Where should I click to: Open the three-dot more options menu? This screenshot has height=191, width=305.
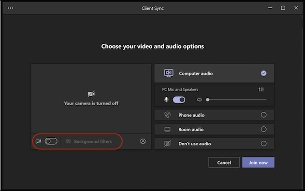[10, 8]
